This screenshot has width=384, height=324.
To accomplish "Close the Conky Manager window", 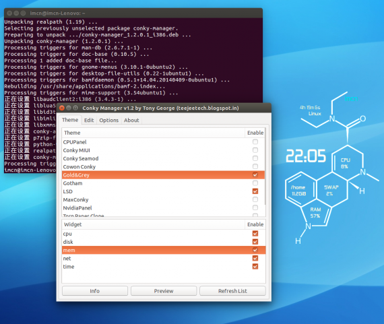I will pyautogui.click(x=62, y=108).
